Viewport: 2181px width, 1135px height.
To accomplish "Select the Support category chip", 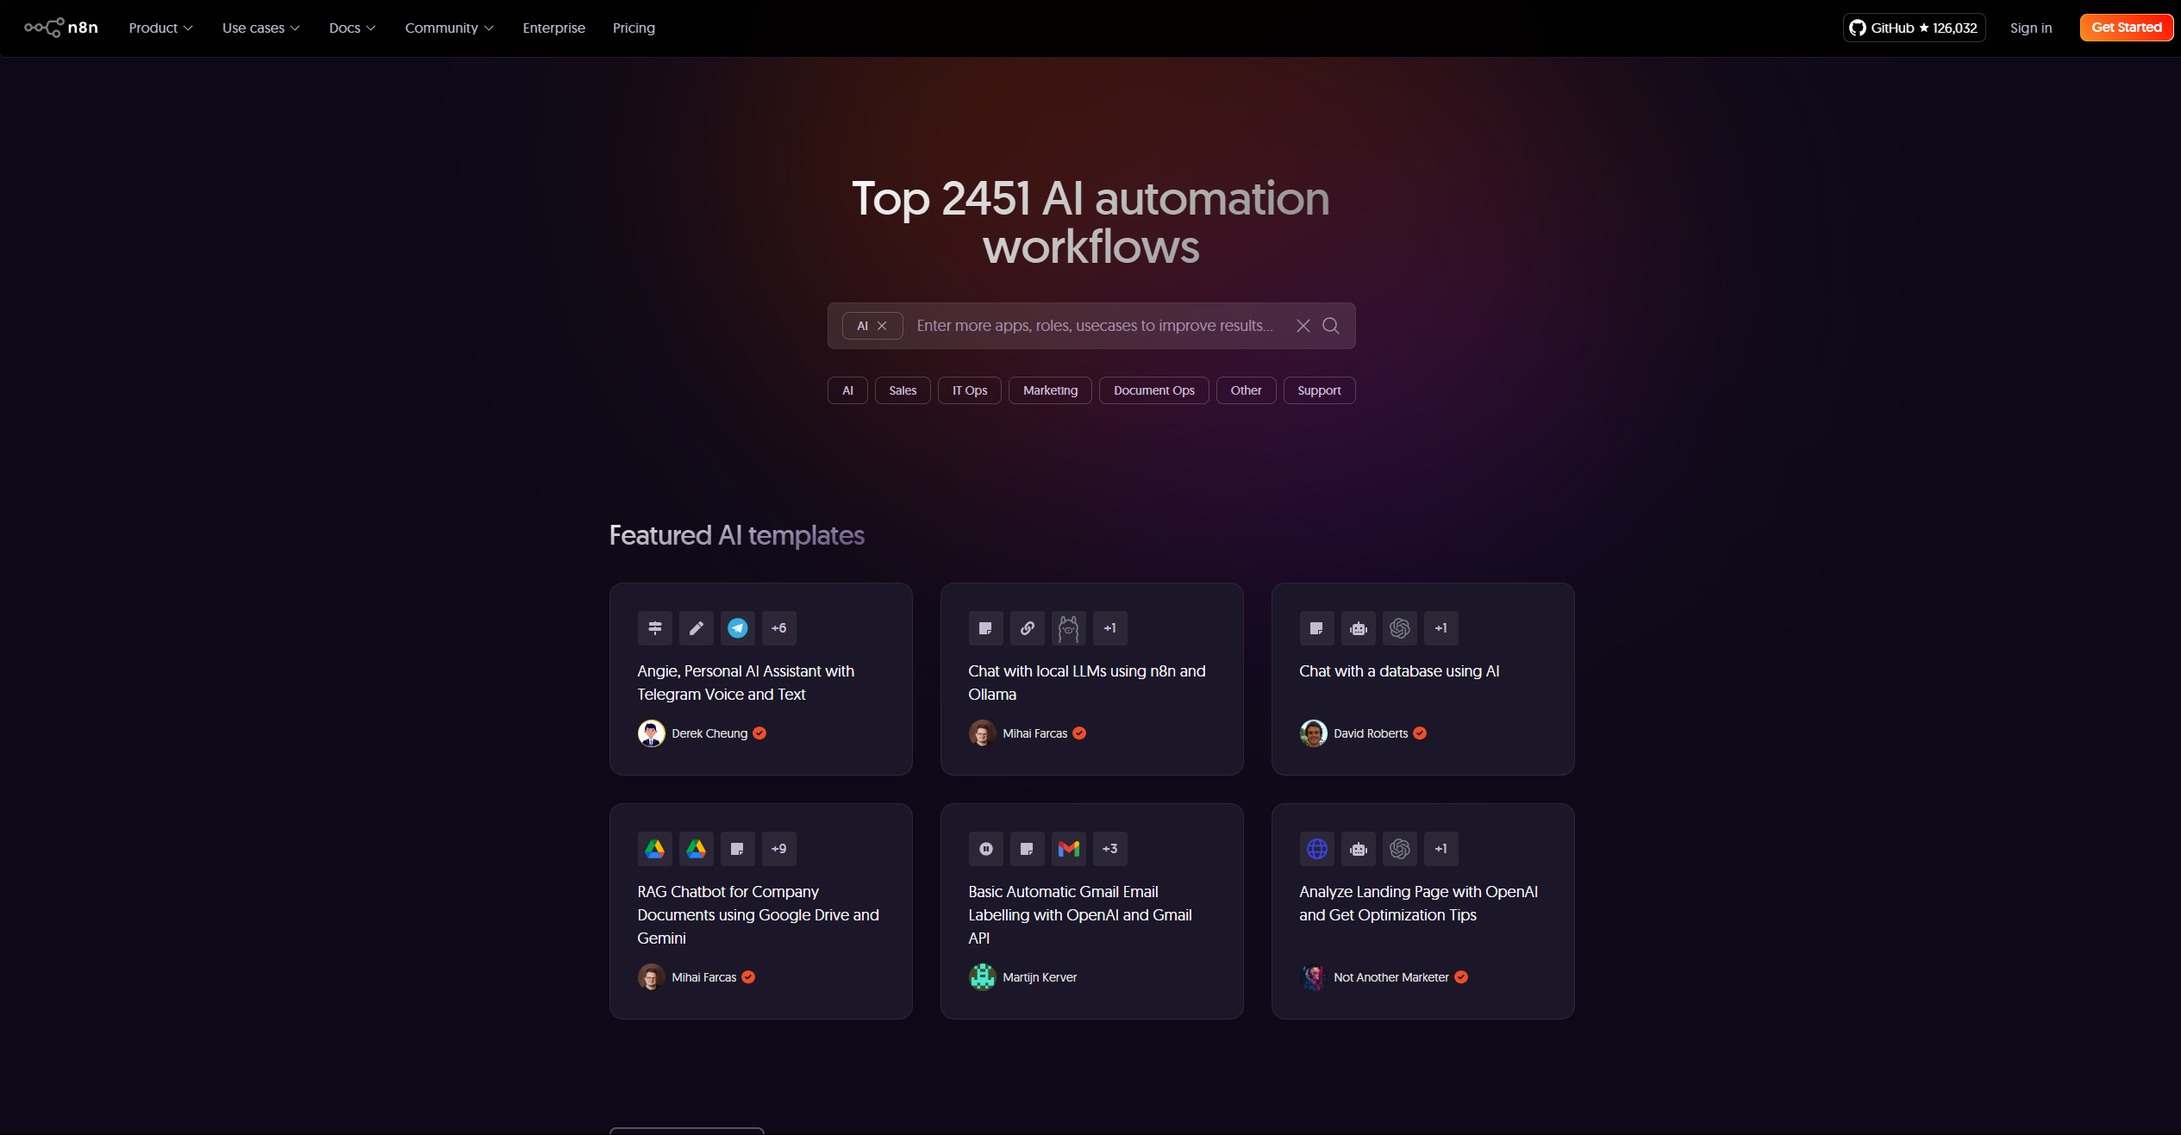I will coord(1319,390).
